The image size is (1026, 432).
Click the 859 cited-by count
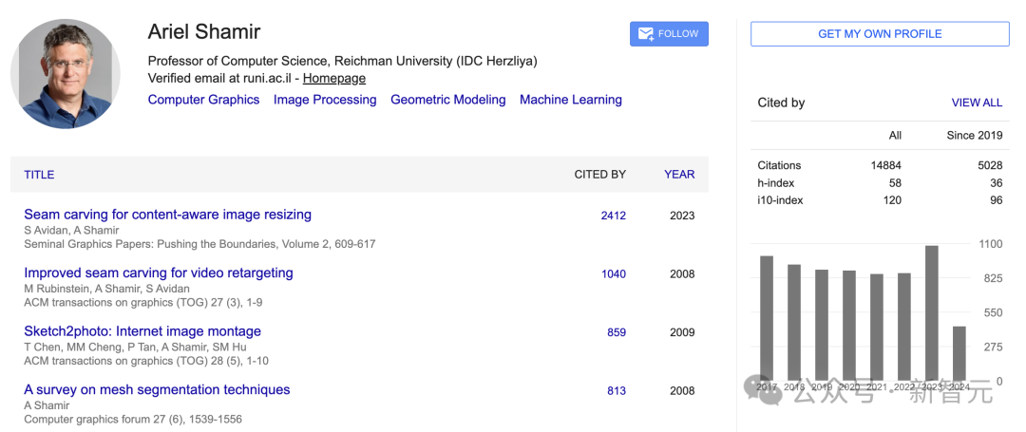click(x=617, y=332)
